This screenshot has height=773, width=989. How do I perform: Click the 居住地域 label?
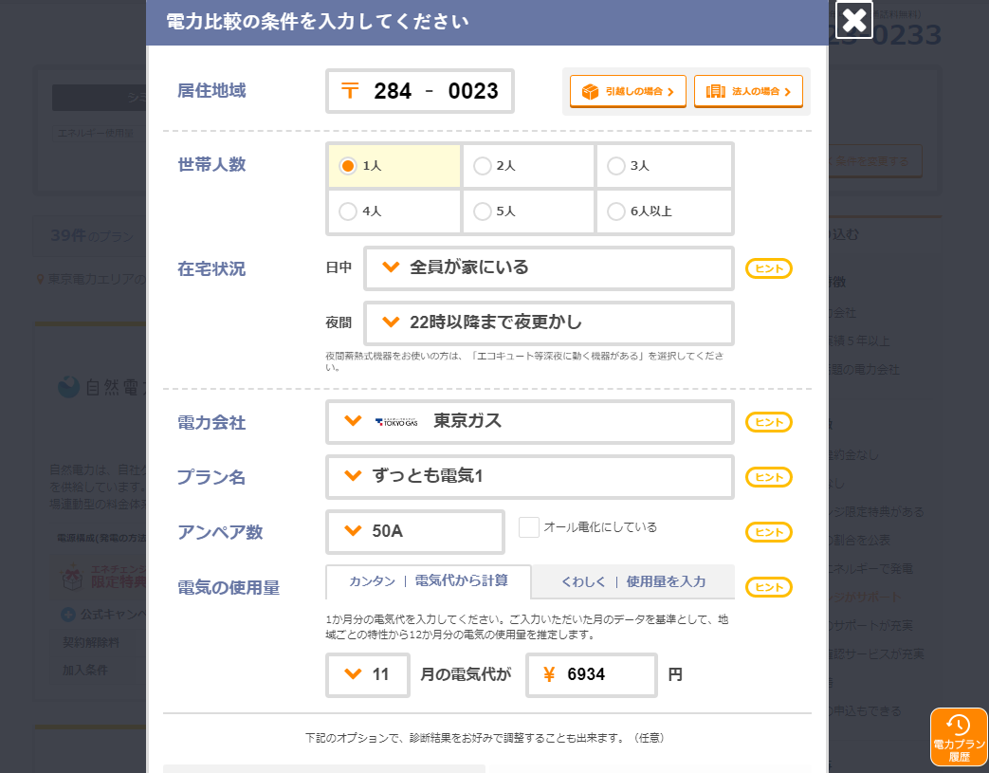pyautogui.click(x=211, y=91)
